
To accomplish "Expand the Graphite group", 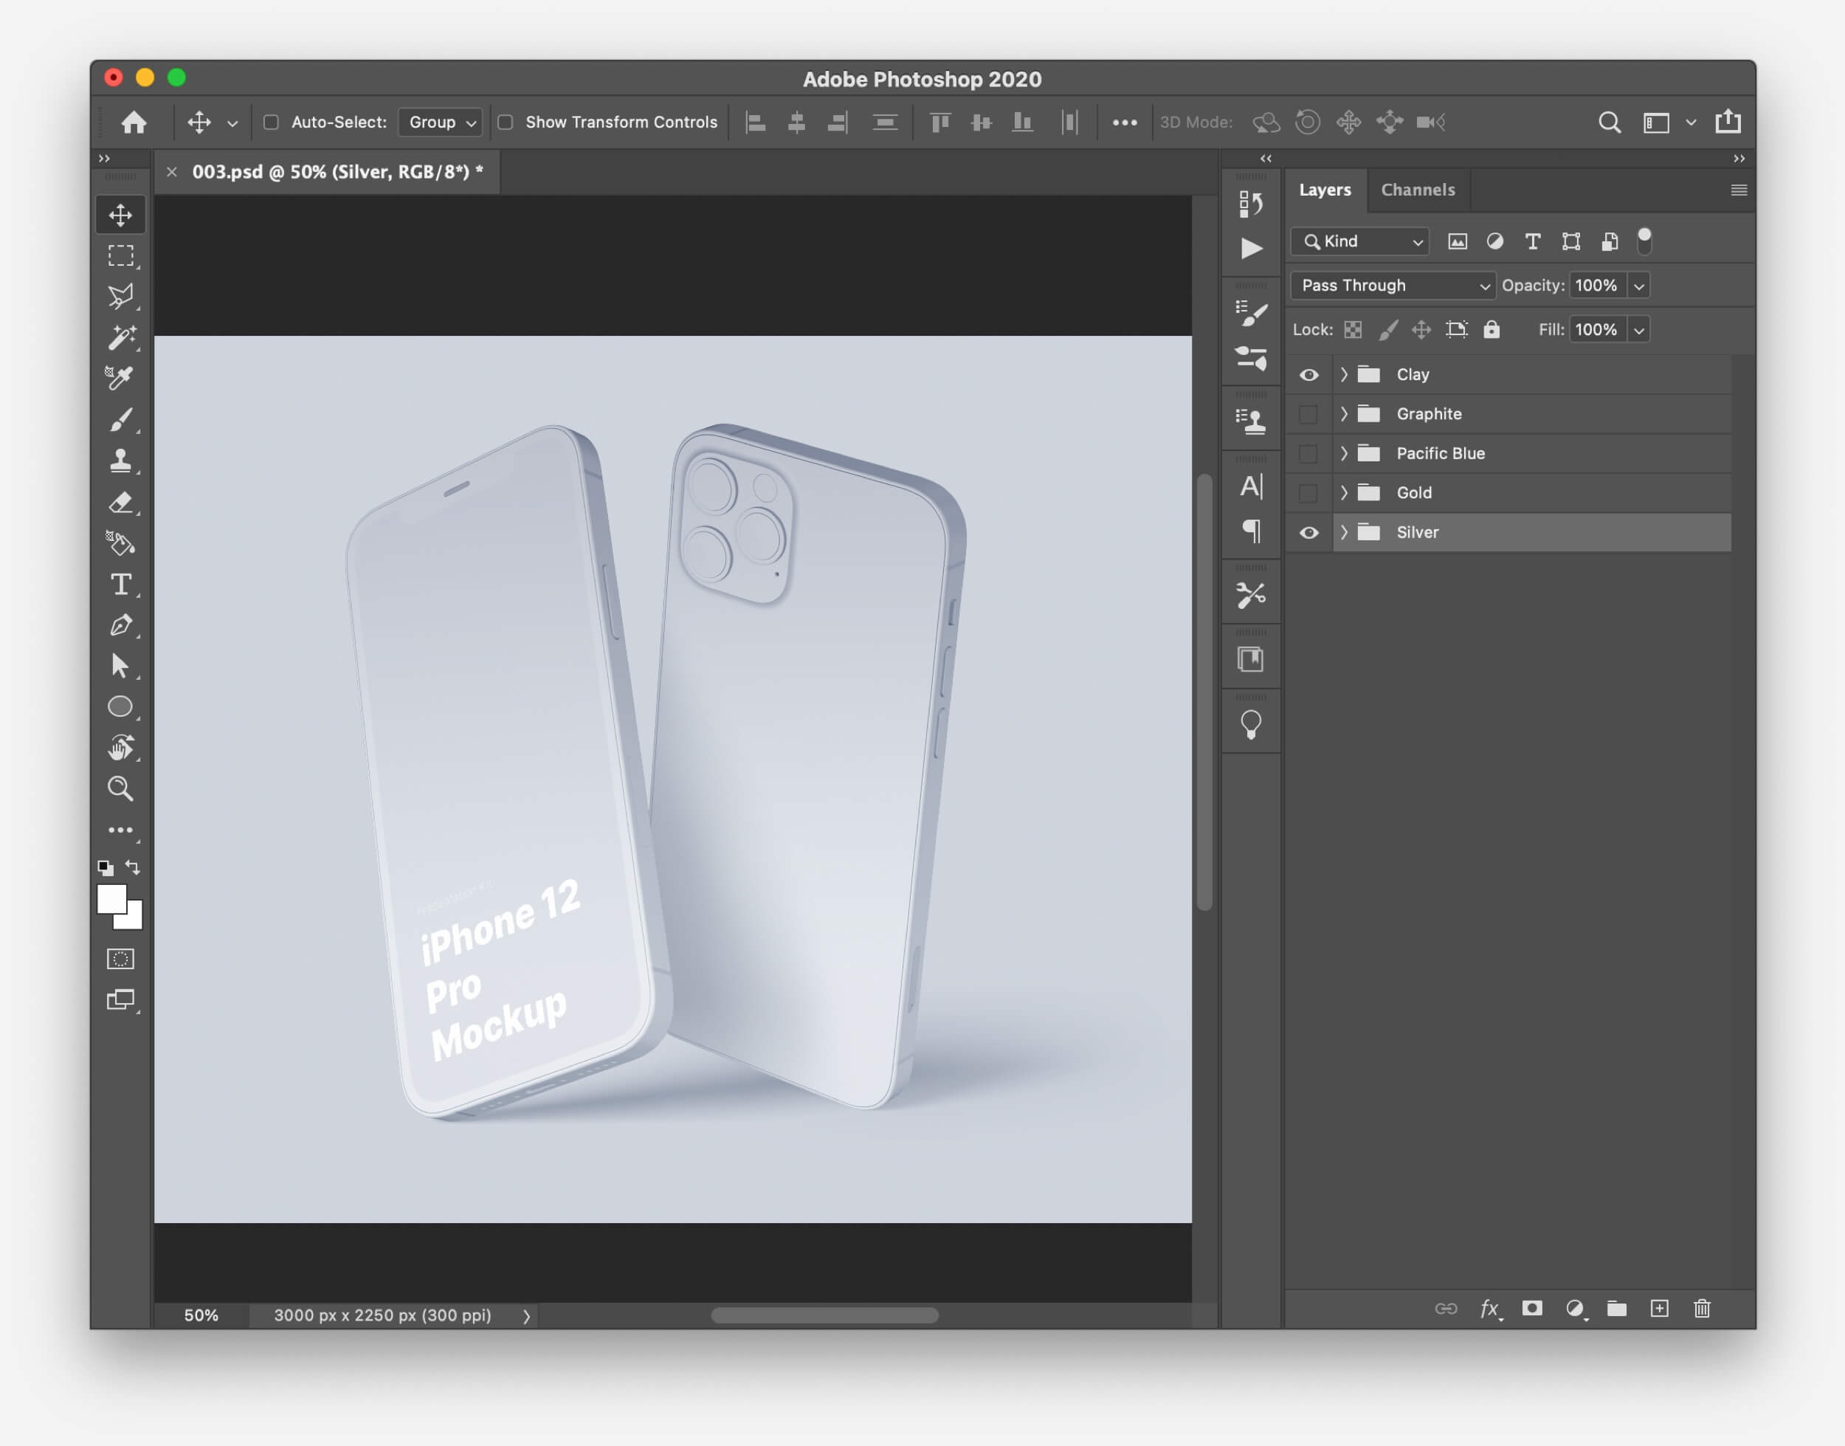I will (x=1344, y=414).
